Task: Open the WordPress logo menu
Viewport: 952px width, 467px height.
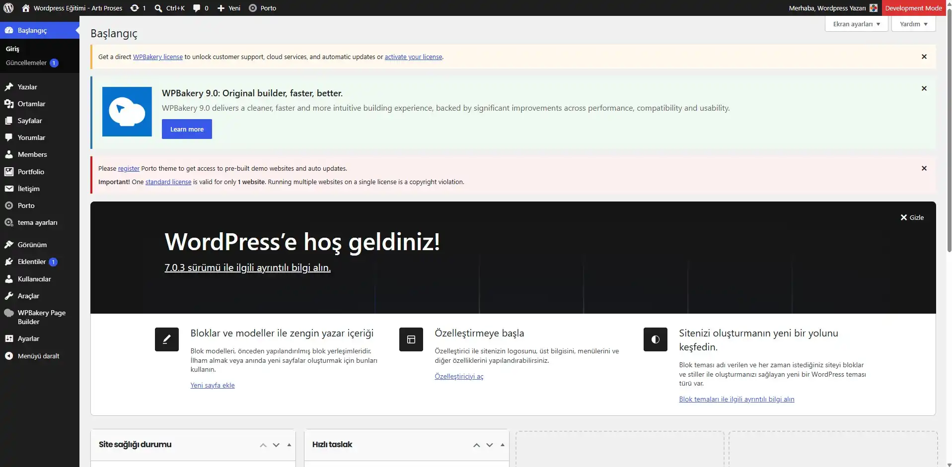Action: click(8, 8)
